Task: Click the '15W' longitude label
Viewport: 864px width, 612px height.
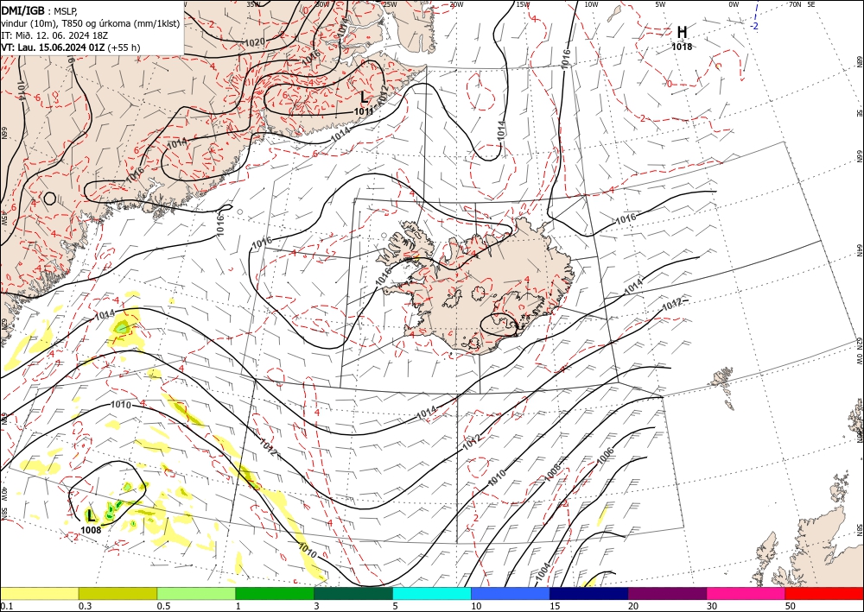Action: 523,4
